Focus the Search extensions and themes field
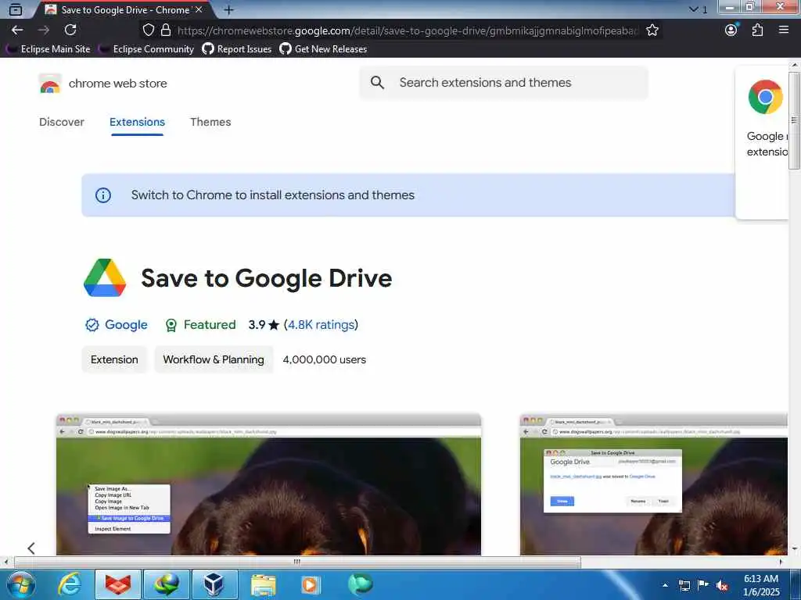The height and width of the screenshot is (600, 801). (x=504, y=83)
